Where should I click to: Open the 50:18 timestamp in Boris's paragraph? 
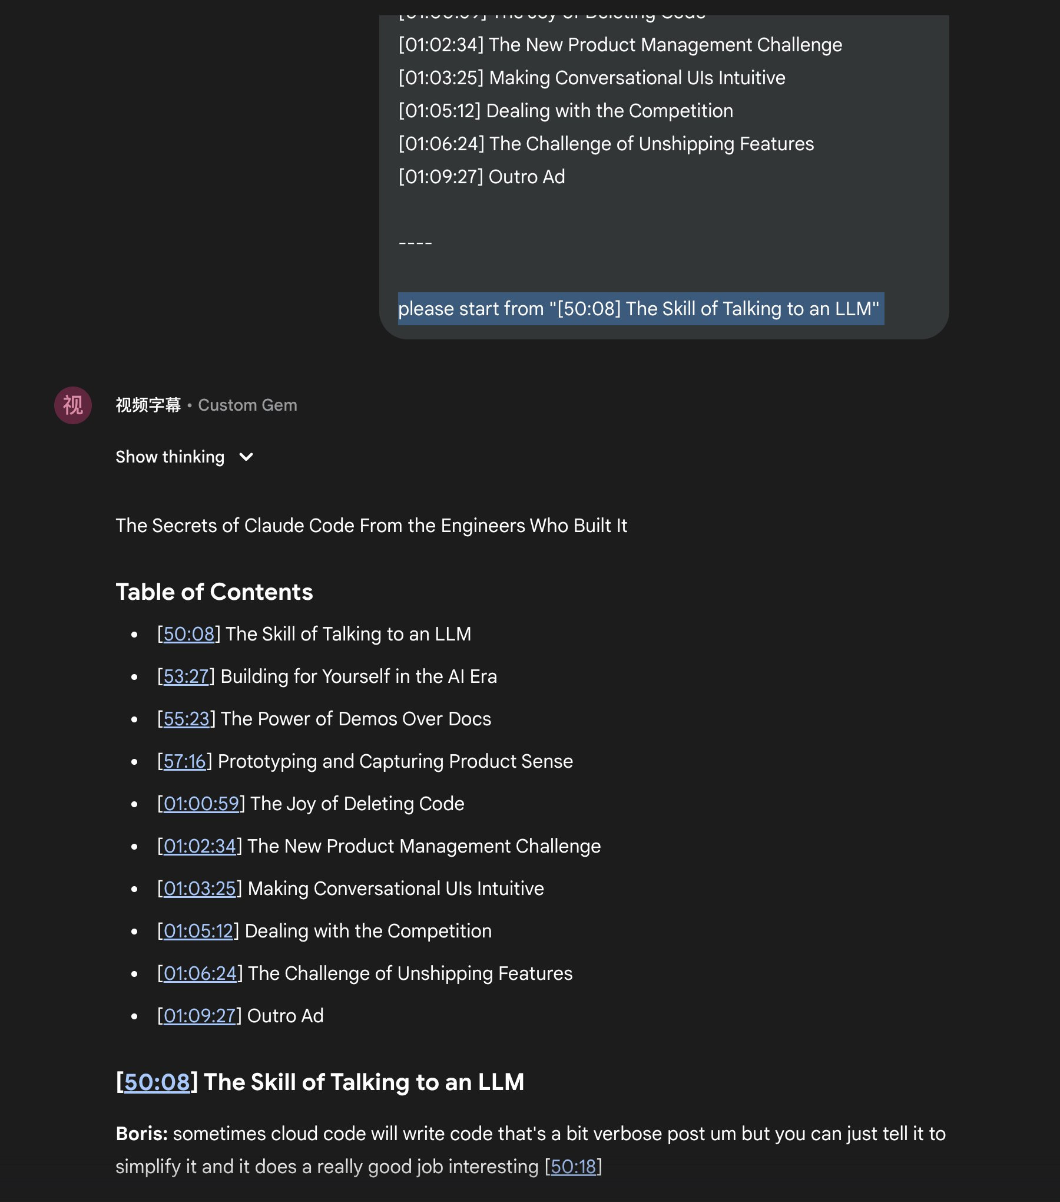[573, 1167]
